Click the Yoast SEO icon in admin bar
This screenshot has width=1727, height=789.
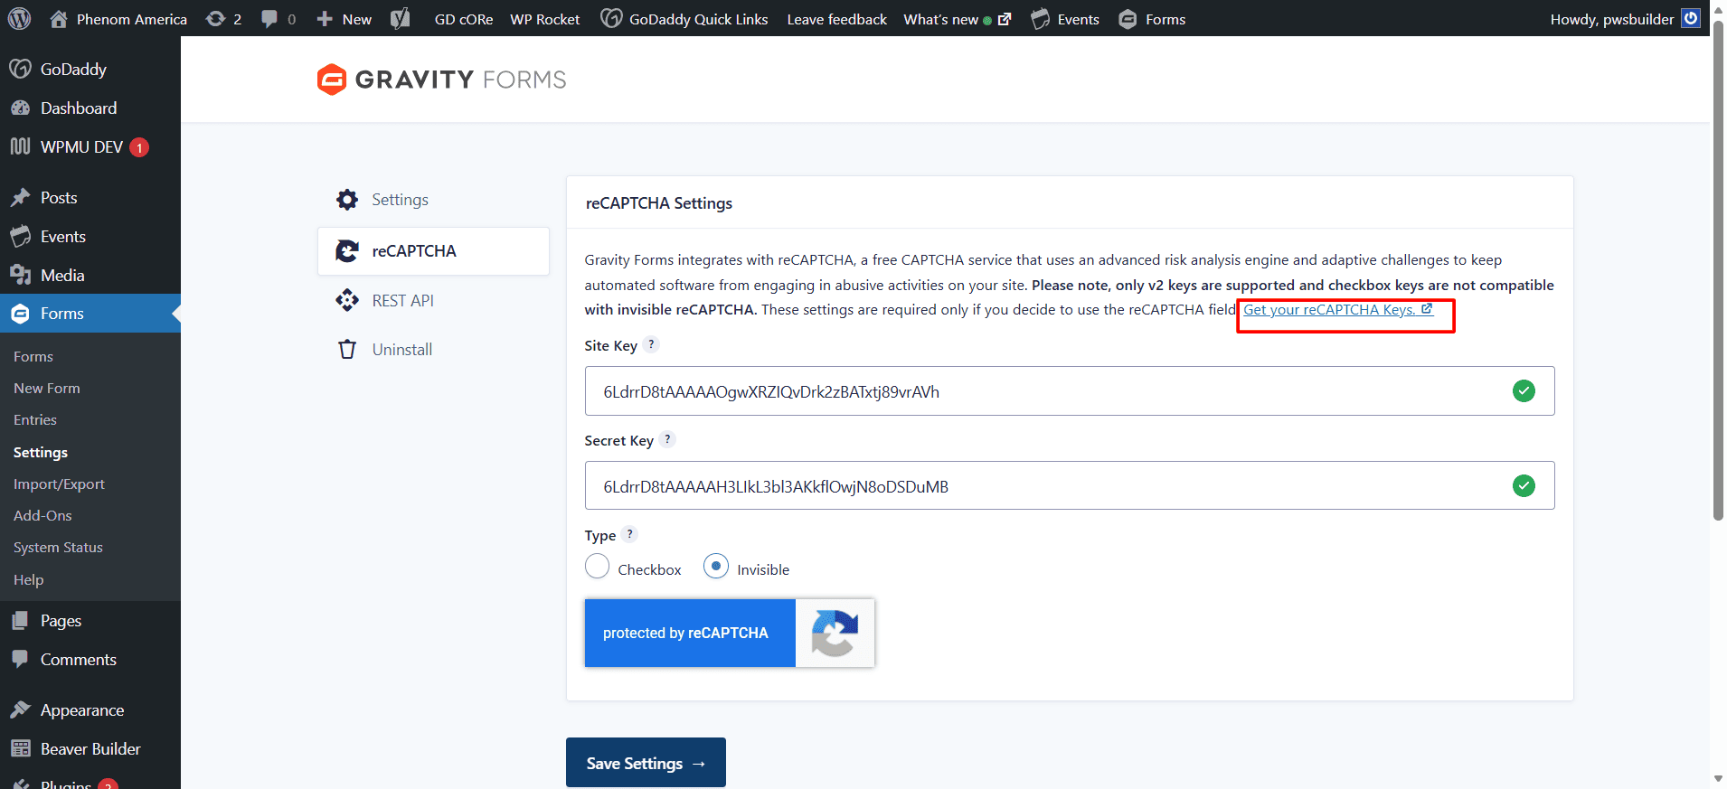[x=401, y=19]
